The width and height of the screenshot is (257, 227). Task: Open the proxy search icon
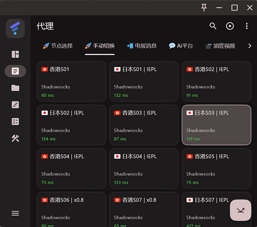tap(213, 26)
